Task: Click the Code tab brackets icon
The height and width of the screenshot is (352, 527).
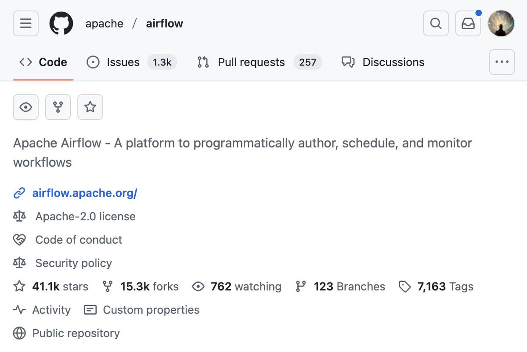Action: (25, 62)
